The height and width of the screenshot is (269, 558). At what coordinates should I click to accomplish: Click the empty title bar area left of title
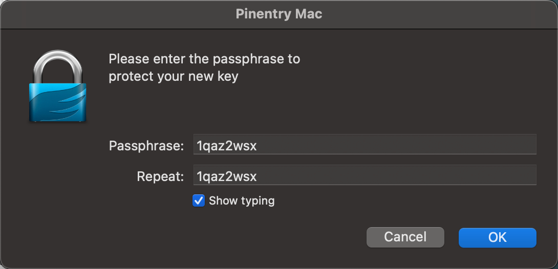102,14
